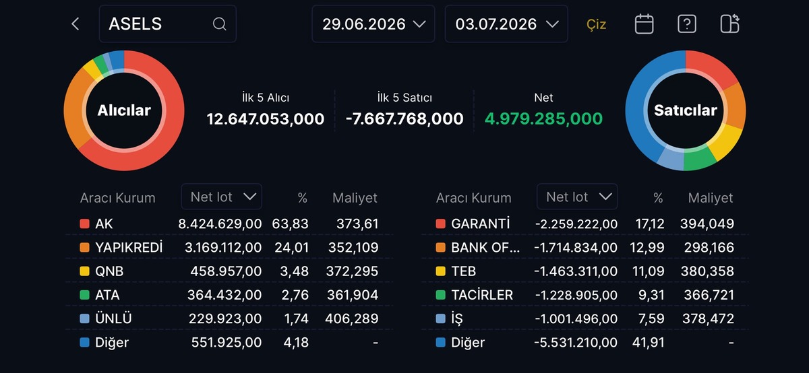Image resolution: width=809 pixels, height=373 pixels.
Task: Select the GARANTİ seller row
Action: [585, 224]
